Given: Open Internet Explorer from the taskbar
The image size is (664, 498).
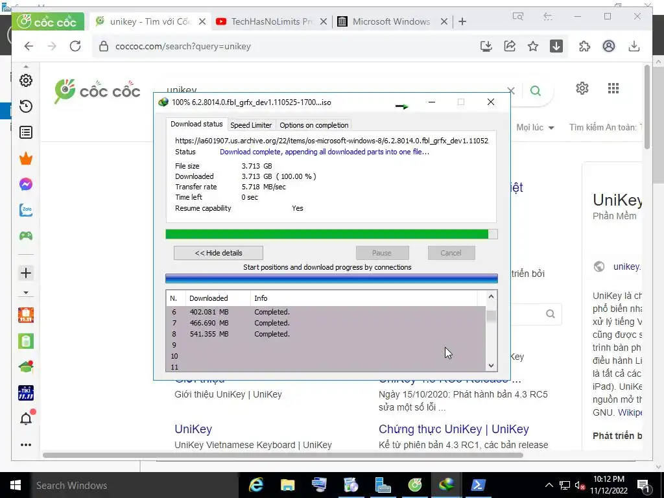Looking at the screenshot, I should tap(255, 485).
